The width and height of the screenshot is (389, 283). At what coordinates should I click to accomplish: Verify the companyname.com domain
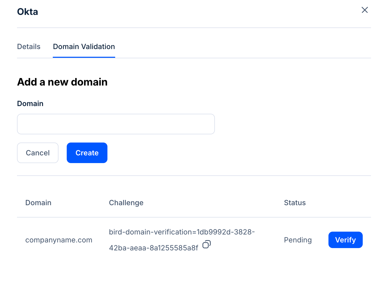coord(345,240)
